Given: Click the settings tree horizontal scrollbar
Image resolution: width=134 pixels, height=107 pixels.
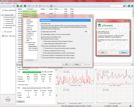Looking at the screenshot, I should click(31, 60).
